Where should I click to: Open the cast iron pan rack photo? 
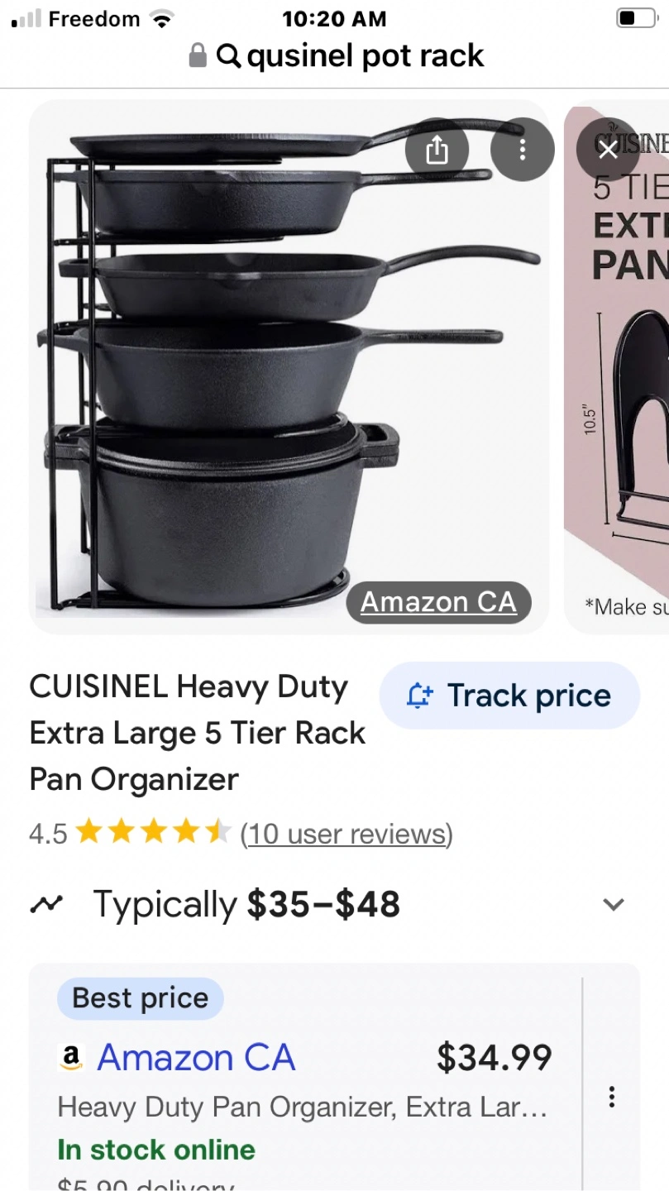point(289,366)
